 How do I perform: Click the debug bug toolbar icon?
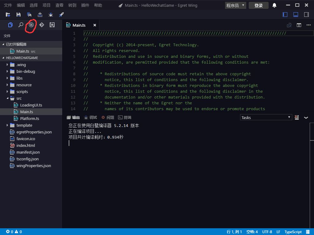click(x=51, y=14)
